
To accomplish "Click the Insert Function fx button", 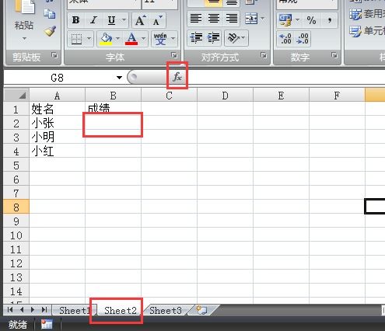I will click(x=177, y=77).
